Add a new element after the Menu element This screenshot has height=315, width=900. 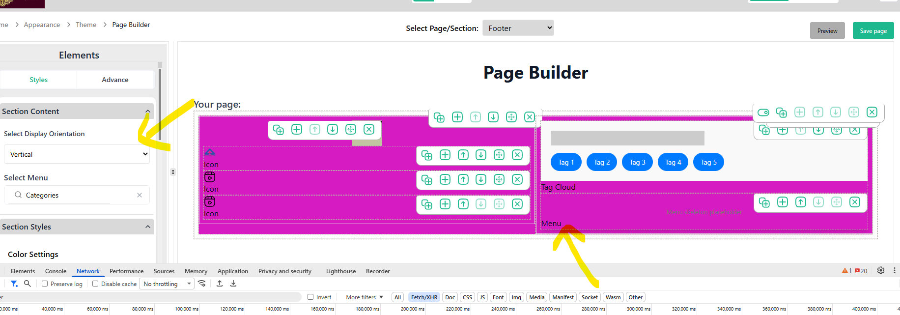click(783, 202)
